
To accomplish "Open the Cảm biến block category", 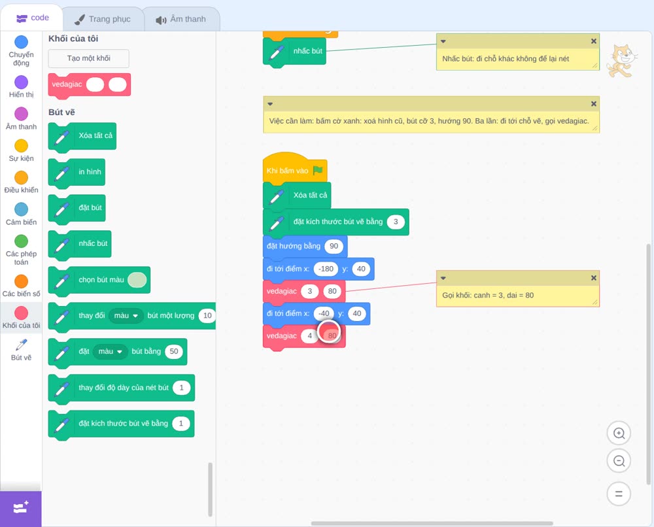I will click(21, 214).
